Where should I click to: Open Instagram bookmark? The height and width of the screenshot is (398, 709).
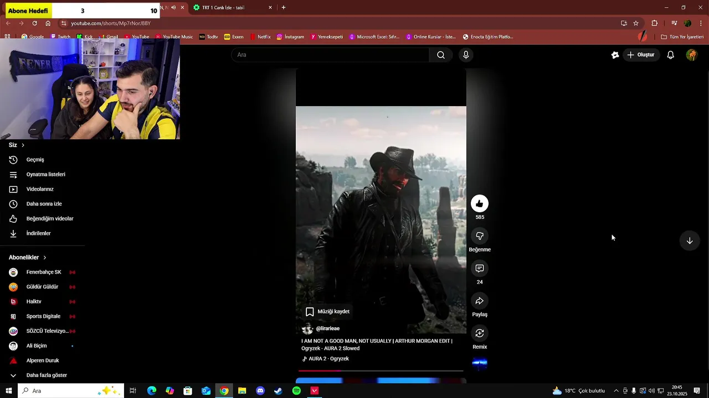[290, 37]
